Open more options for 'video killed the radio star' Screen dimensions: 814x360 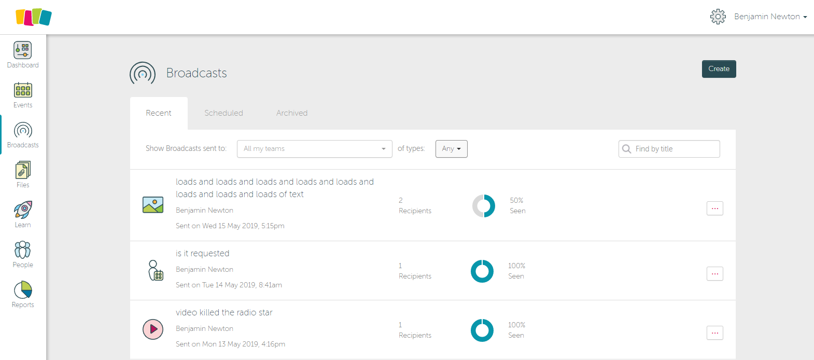pos(715,333)
